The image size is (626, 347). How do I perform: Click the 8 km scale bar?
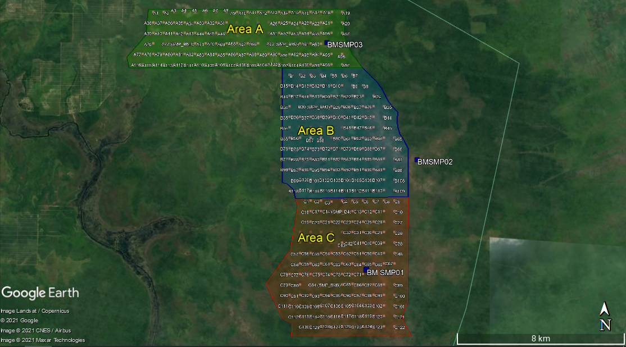540,339
